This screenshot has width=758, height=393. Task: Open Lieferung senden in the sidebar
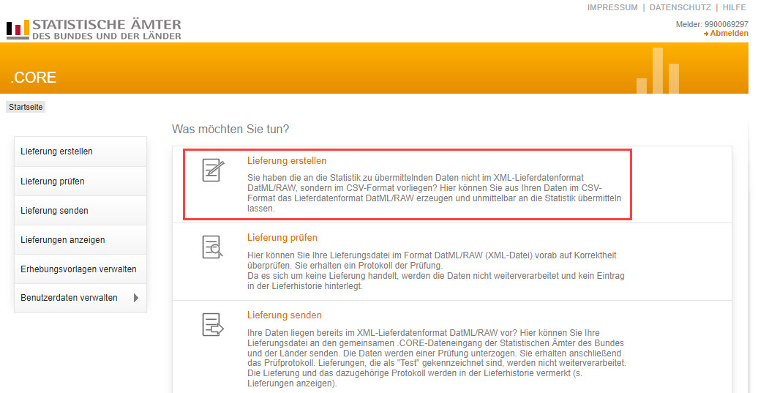coord(80,211)
